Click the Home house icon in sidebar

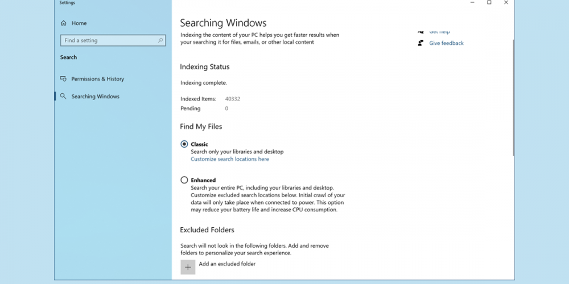(x=63, y=23)
